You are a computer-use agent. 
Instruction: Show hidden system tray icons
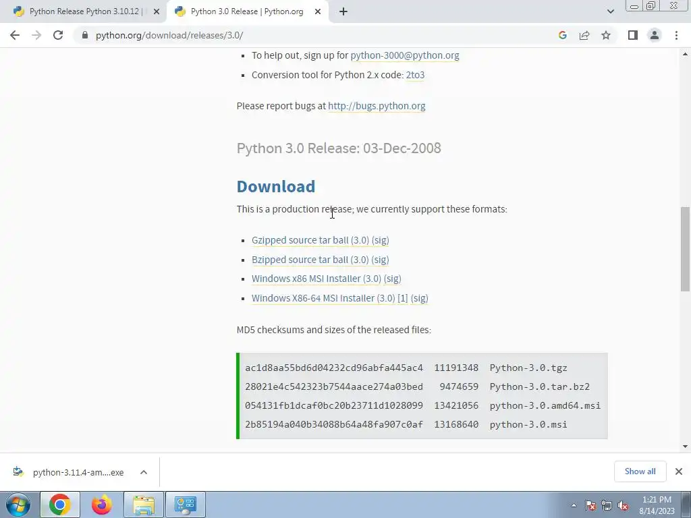tap(574, 505)
